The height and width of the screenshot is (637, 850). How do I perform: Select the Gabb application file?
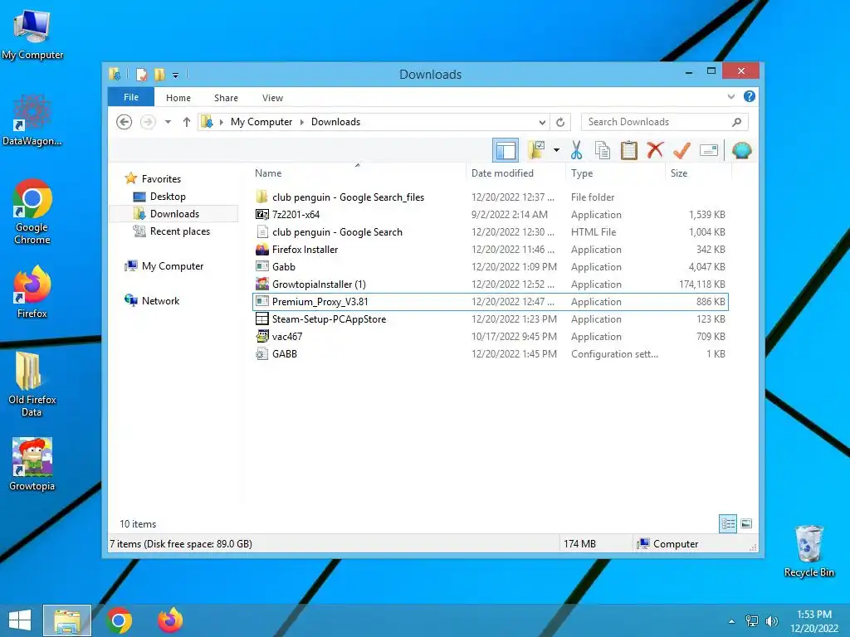490,266
